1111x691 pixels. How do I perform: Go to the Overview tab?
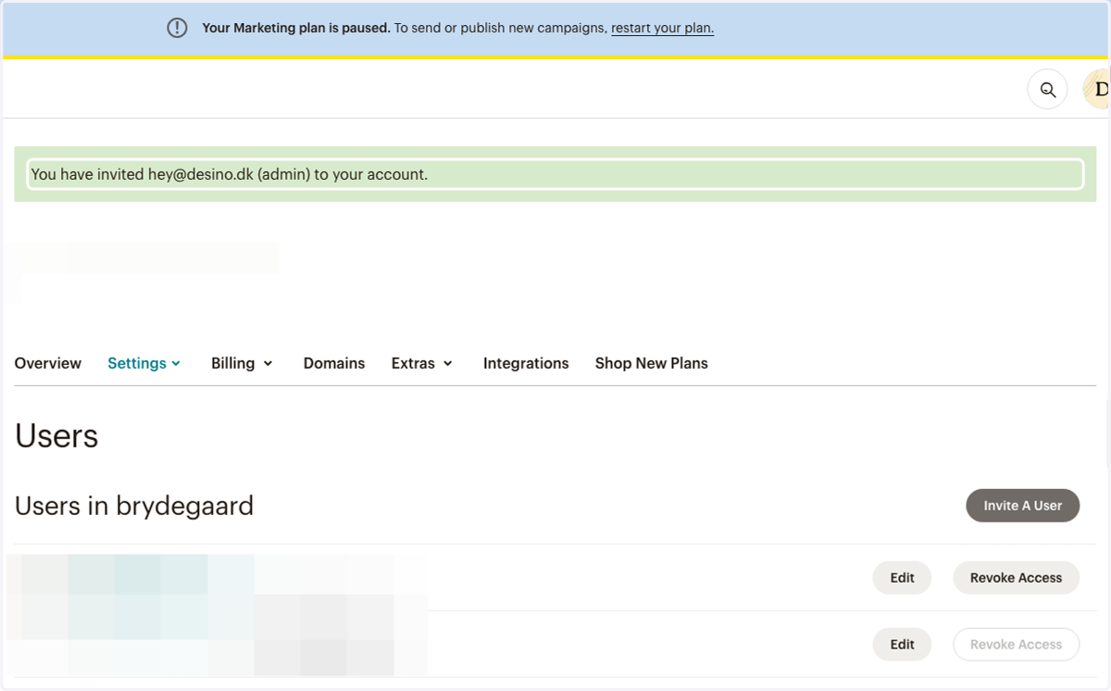click(48, 363)
